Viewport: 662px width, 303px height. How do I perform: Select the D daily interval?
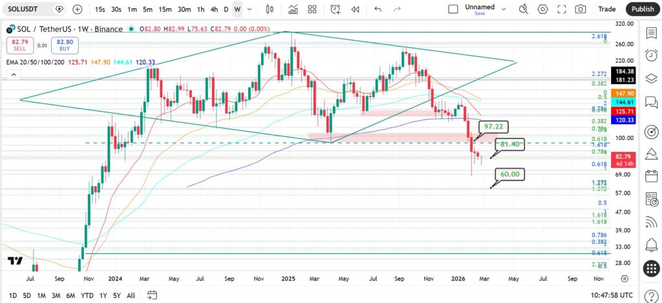click(x=226, y=9)
